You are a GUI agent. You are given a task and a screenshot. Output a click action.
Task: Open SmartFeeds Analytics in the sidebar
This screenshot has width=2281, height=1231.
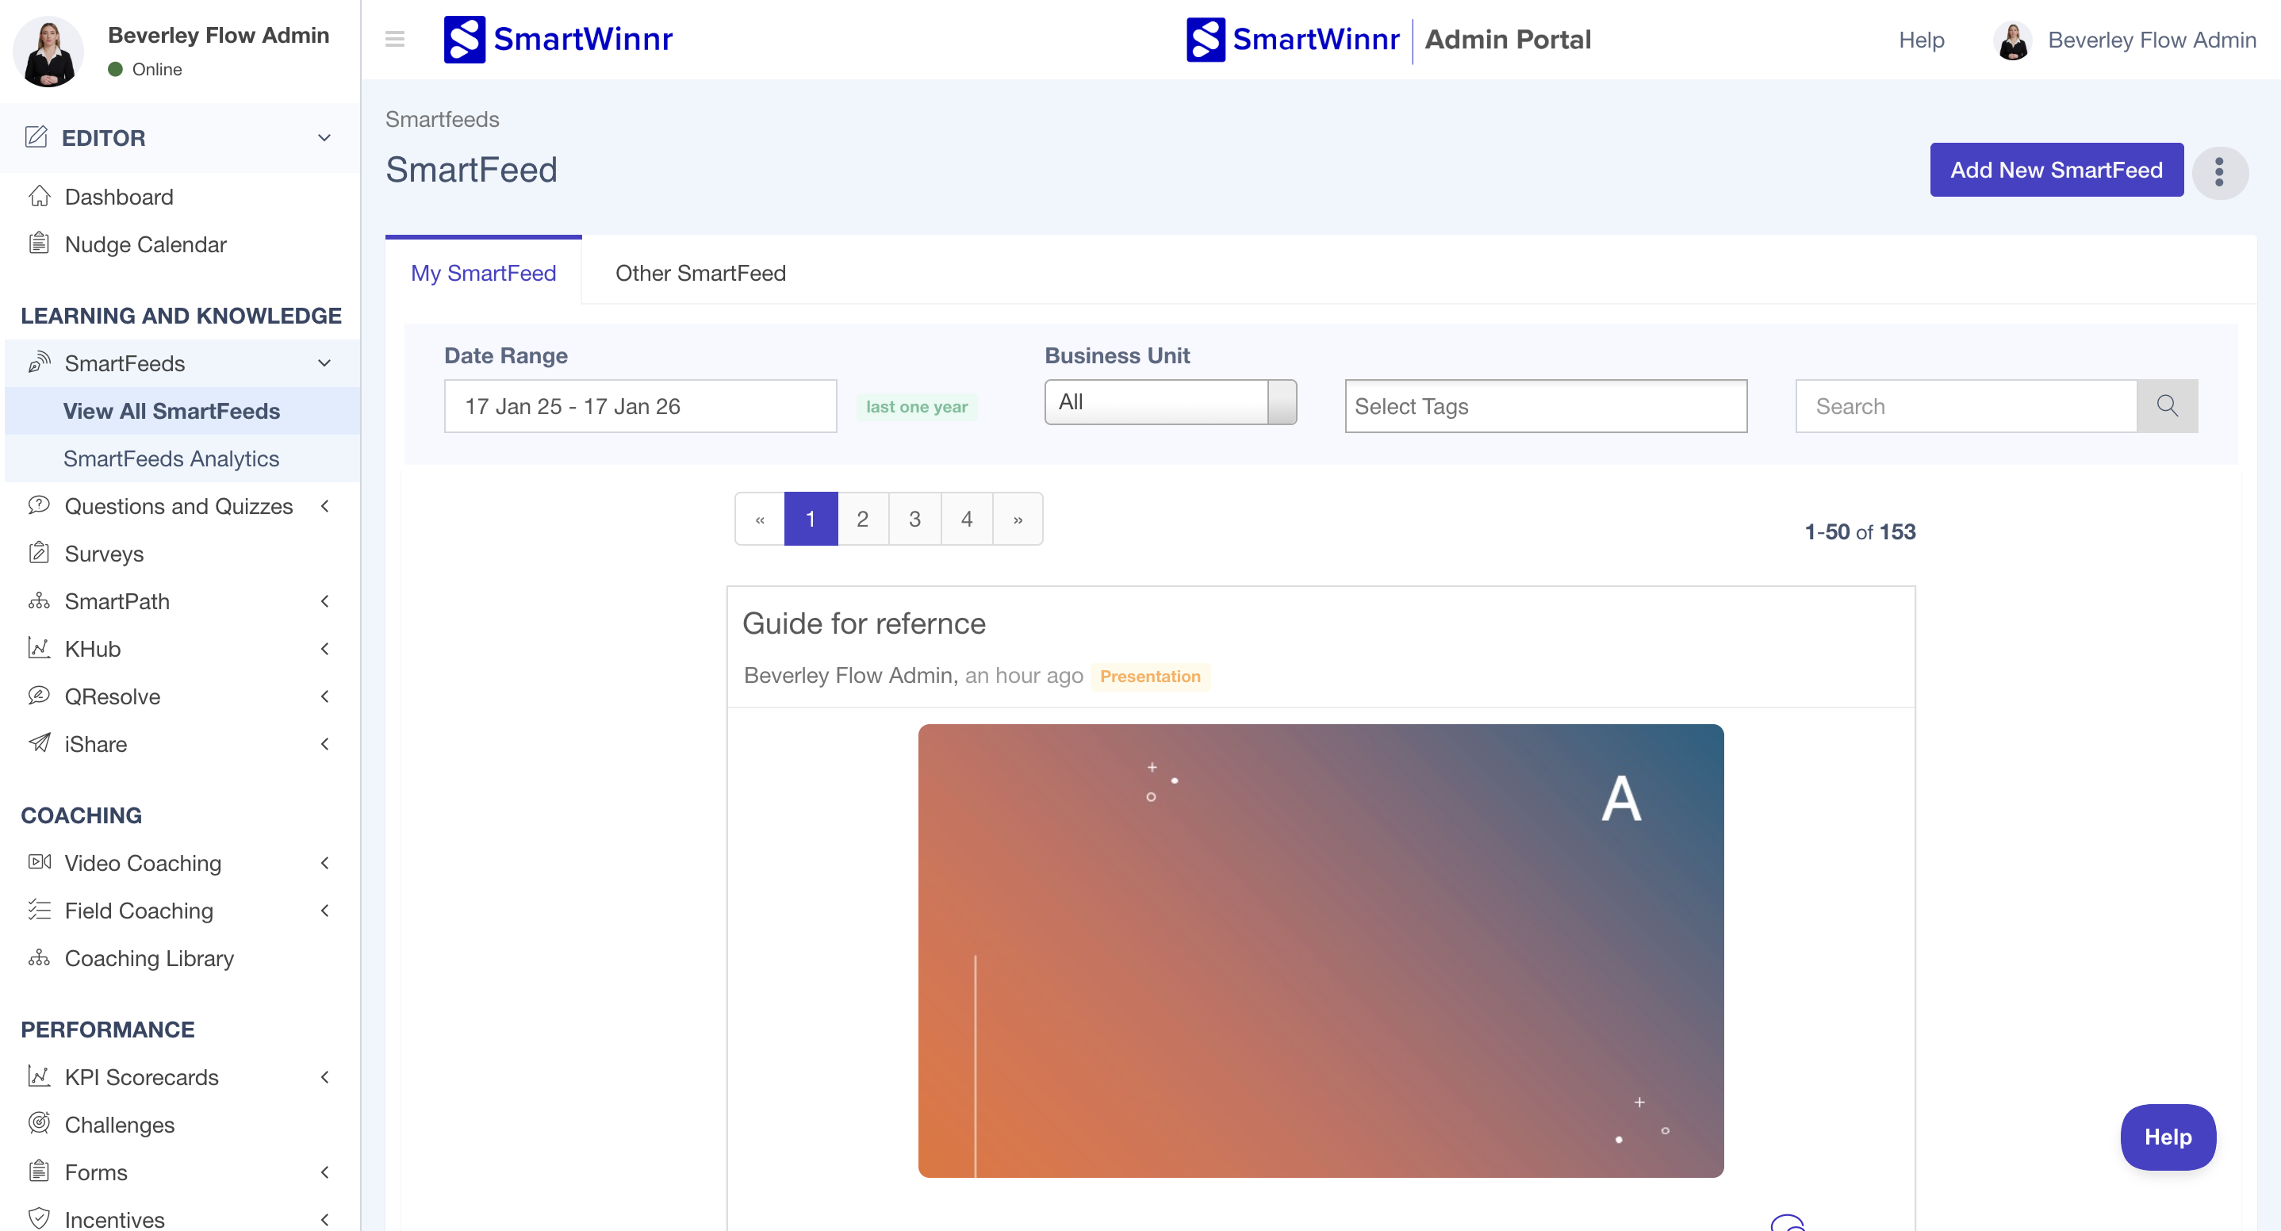point(171,458)
